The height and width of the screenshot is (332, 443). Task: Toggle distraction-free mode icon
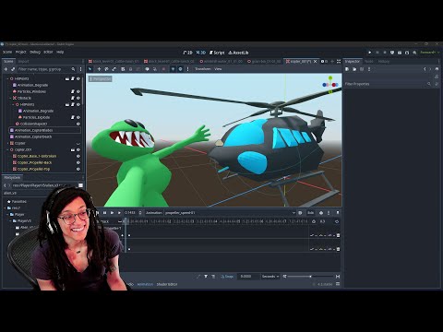tap(339, 62)
